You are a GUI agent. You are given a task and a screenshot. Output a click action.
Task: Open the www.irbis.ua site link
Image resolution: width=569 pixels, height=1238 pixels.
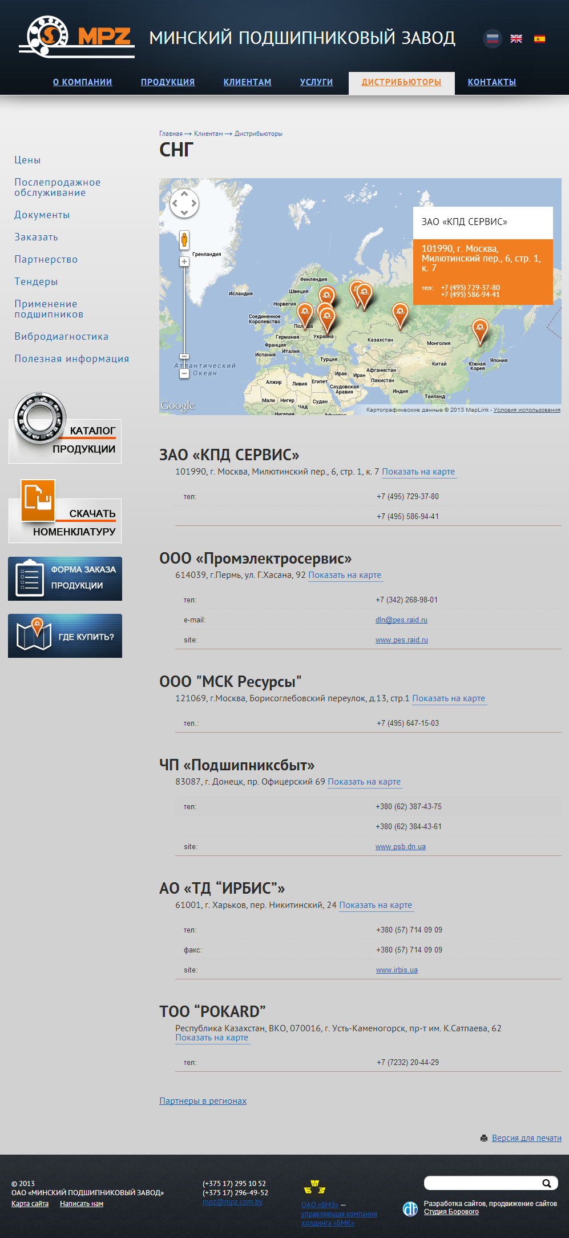397,970
